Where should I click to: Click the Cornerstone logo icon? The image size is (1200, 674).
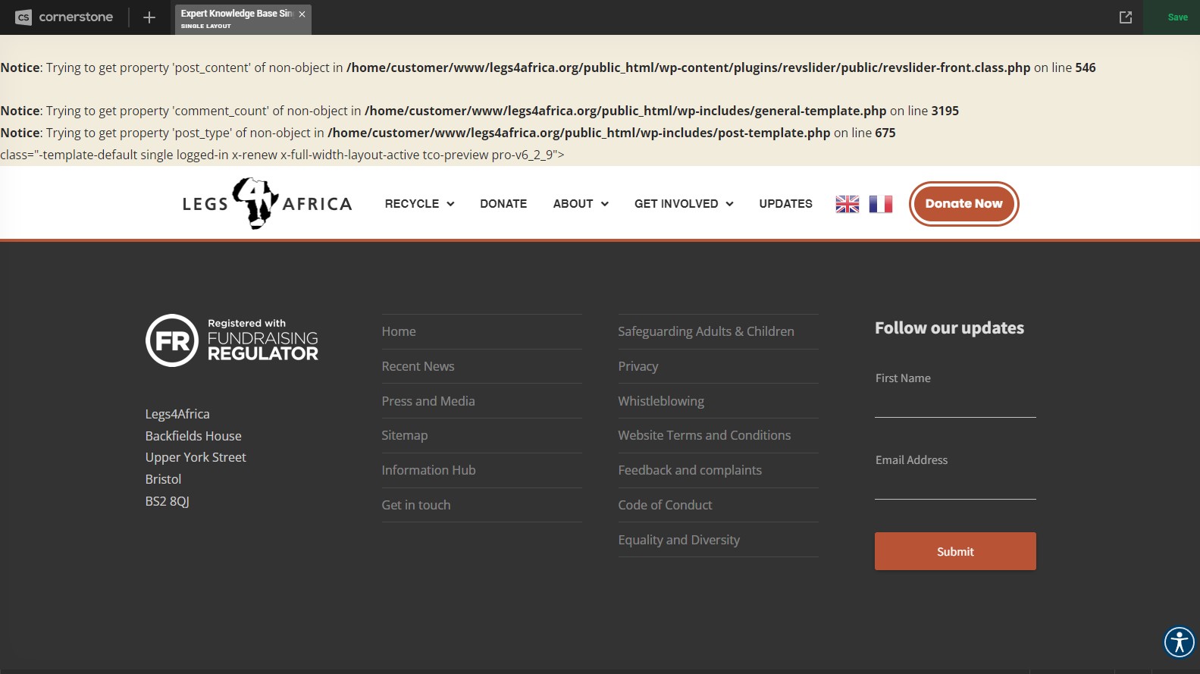point(23,17)
